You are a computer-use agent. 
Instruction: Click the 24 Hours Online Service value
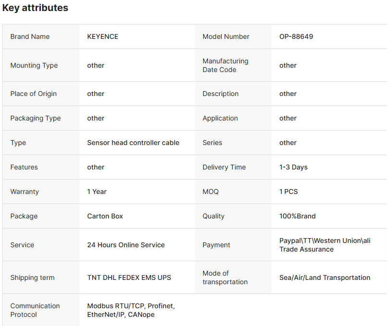126,245
